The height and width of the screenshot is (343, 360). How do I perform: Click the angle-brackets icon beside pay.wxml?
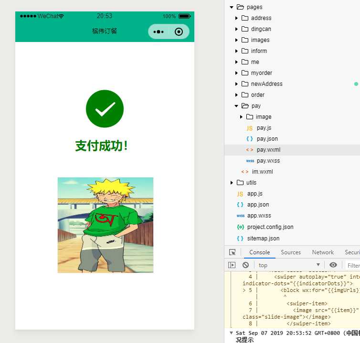click(x=250, y=150)
